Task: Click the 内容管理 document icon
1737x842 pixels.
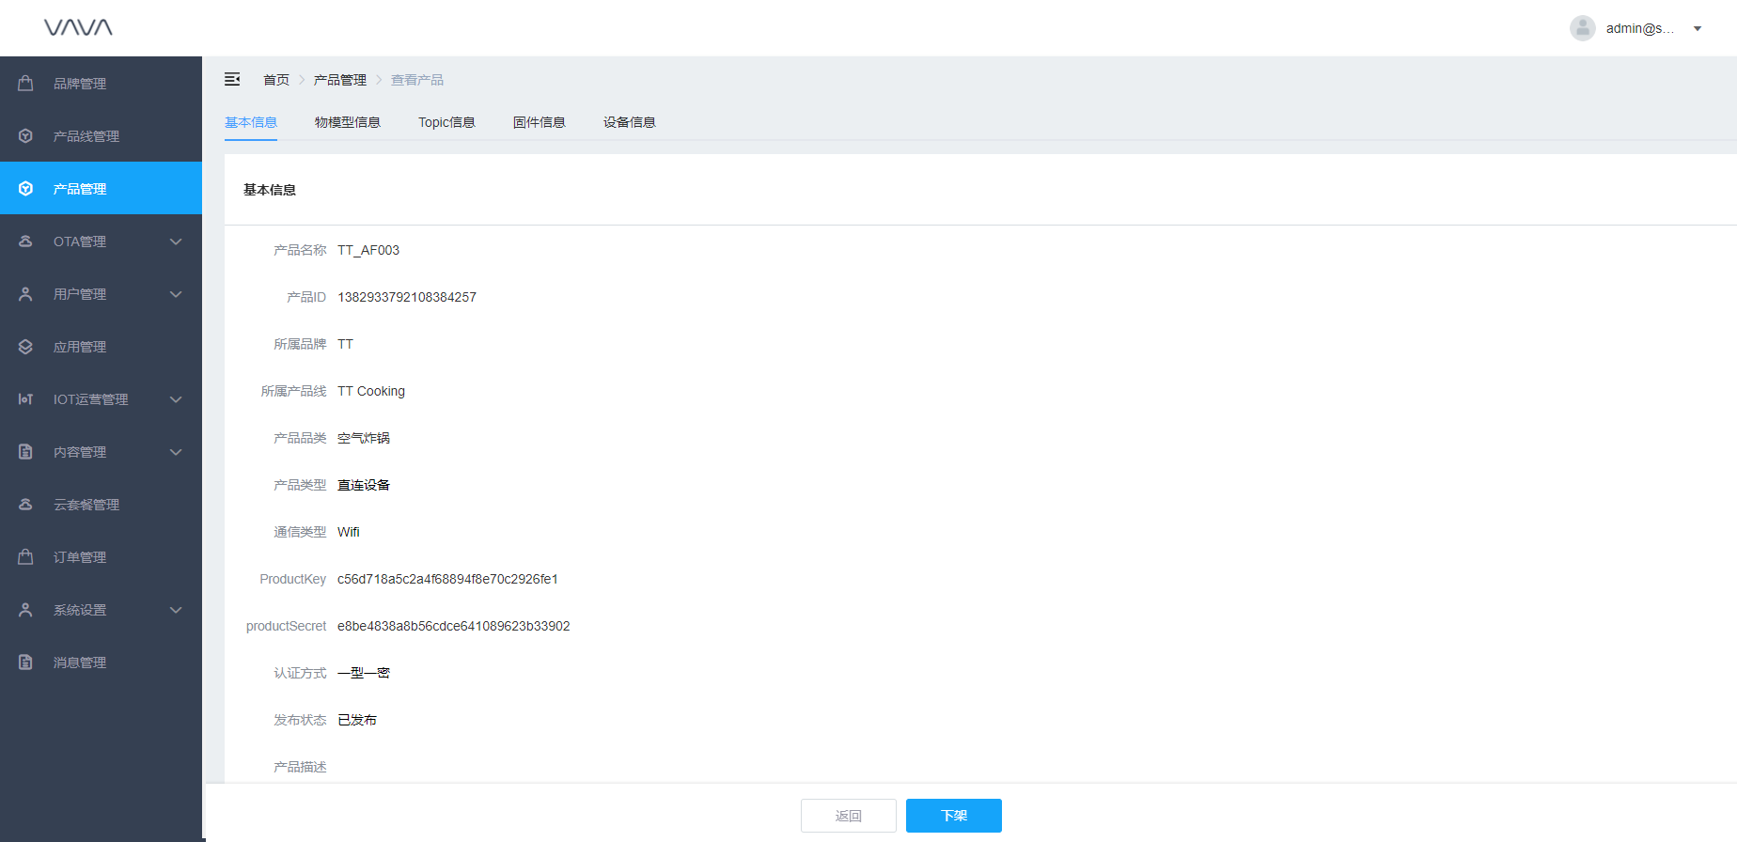Action: tap(25, 451)
